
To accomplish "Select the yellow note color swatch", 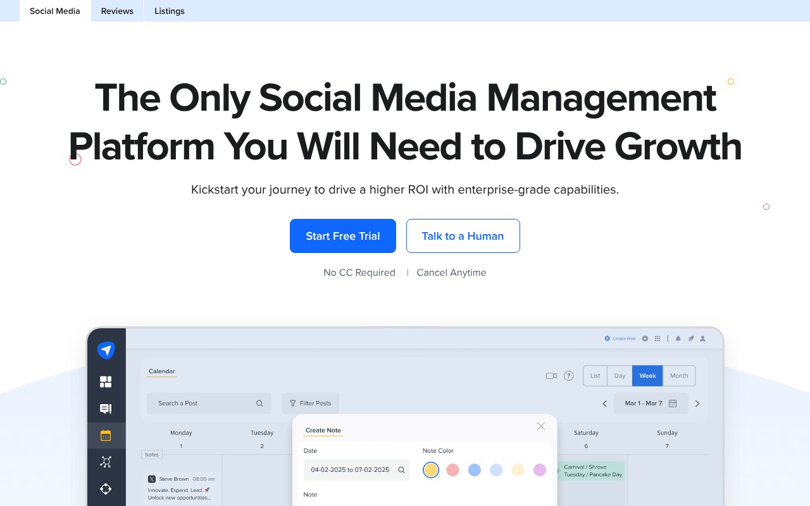I will (x=431, y=470).
